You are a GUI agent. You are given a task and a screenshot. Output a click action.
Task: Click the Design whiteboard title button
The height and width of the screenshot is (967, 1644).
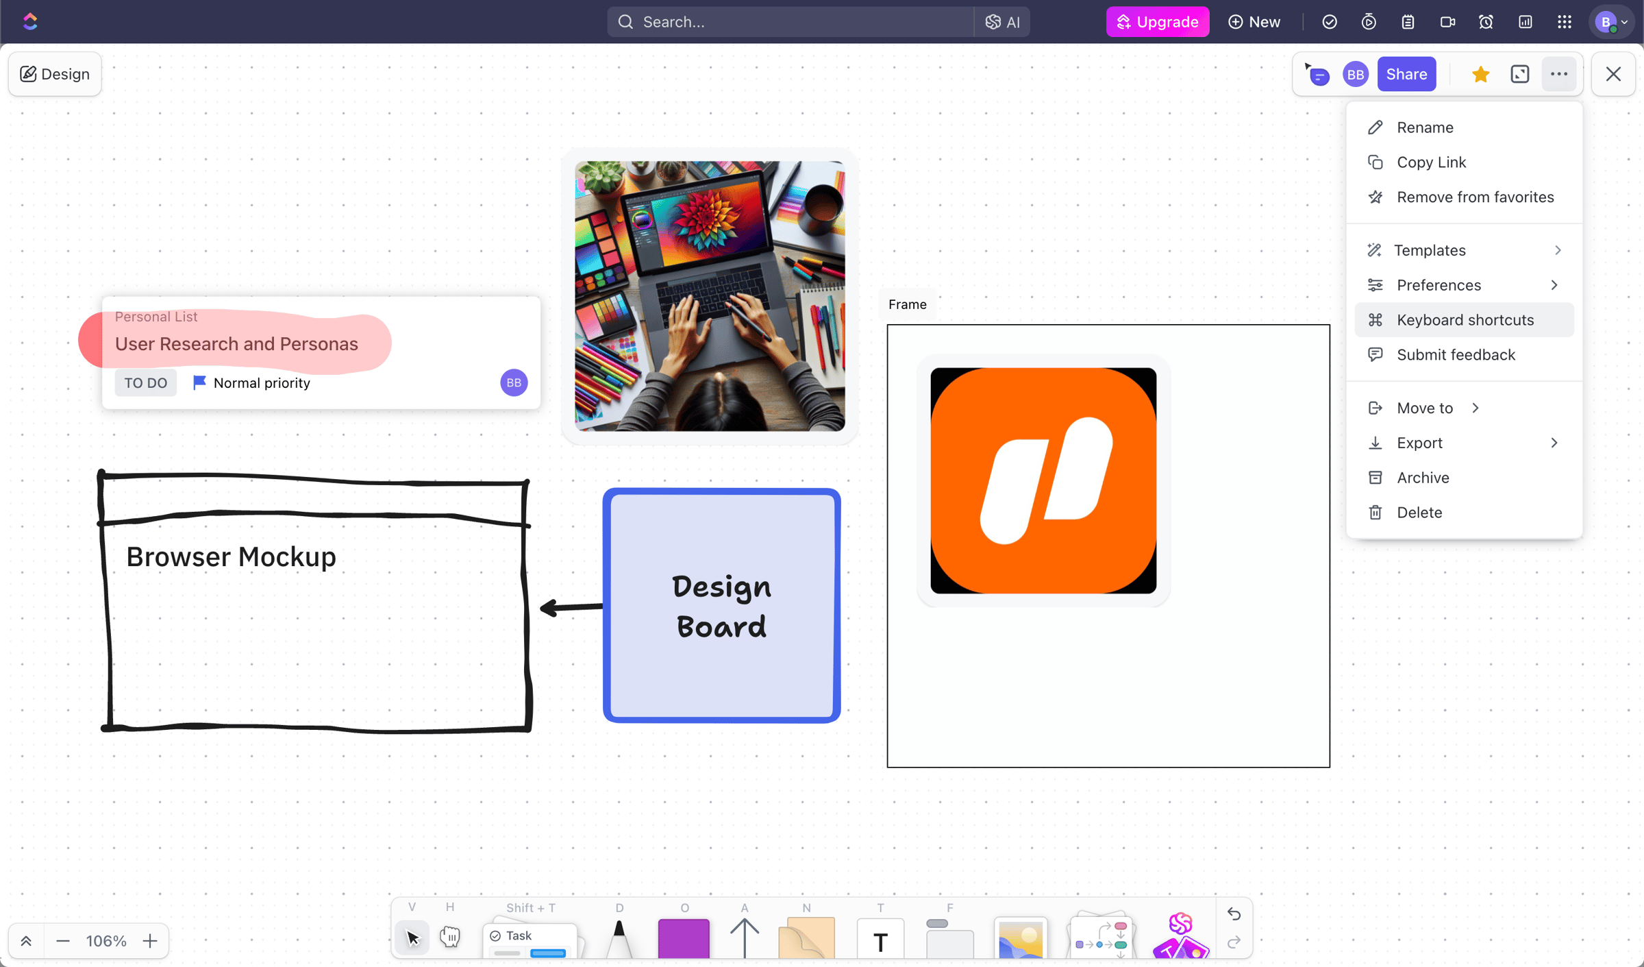tap(55, 74)
